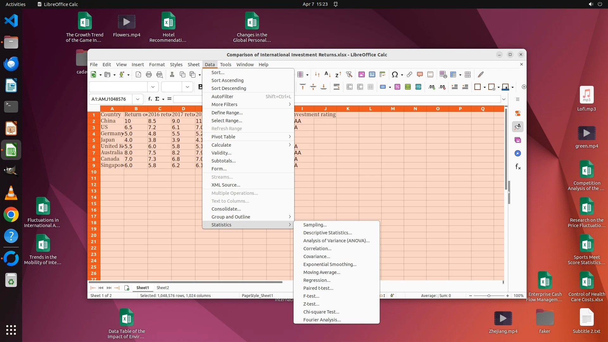Expand the font name dropdown
Viewport: 608px width, 342px height.
pos(153,87)
